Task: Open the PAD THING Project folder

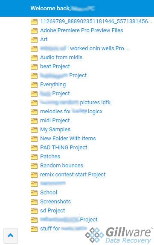Action: click(x=64, y=148)
